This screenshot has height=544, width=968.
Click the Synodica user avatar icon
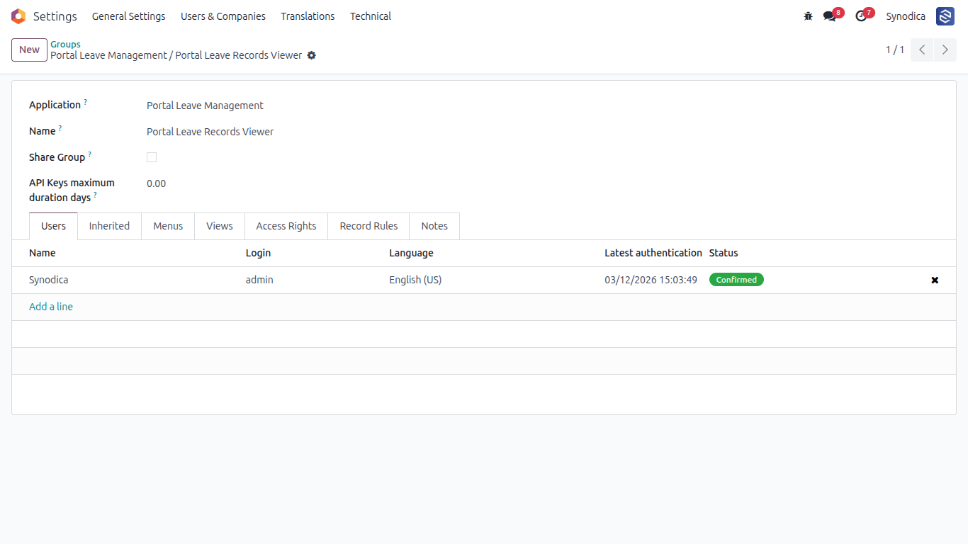[x=945, y=16]
